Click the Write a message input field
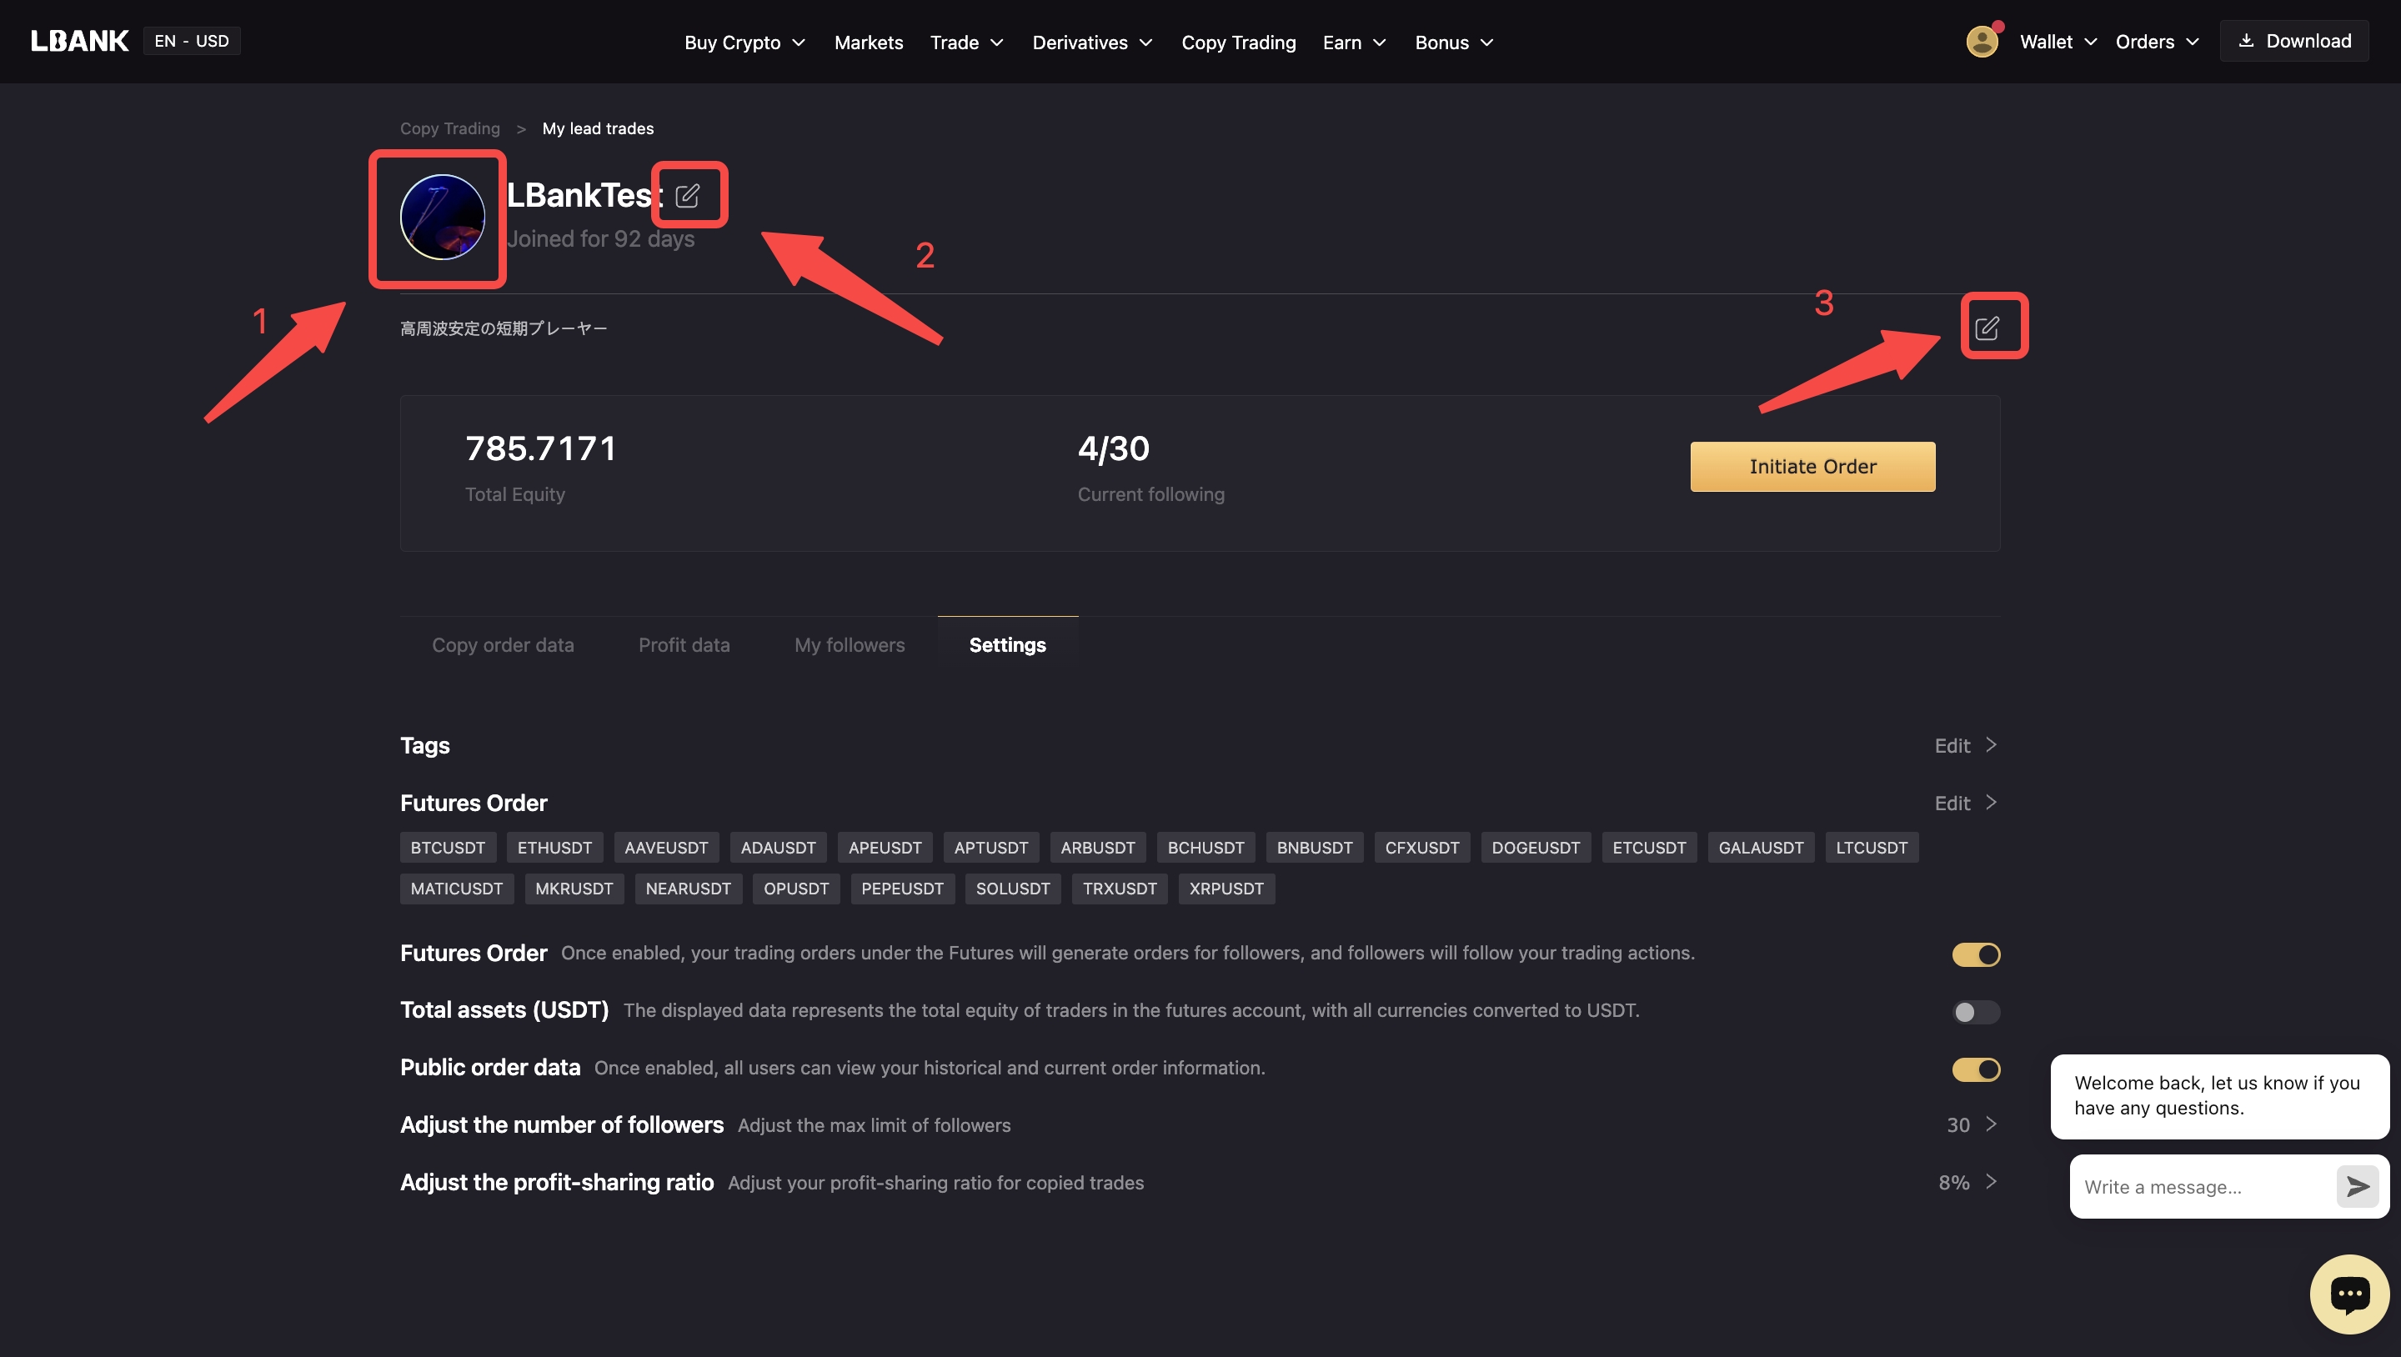Screen dimensions: 2401x1357 coord(2203,1186)
